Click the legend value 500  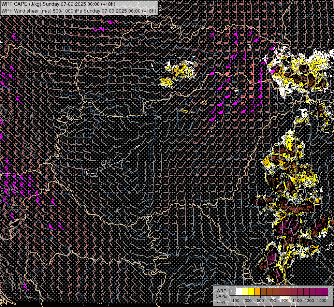pyautogui.click(x=260, y=301)
